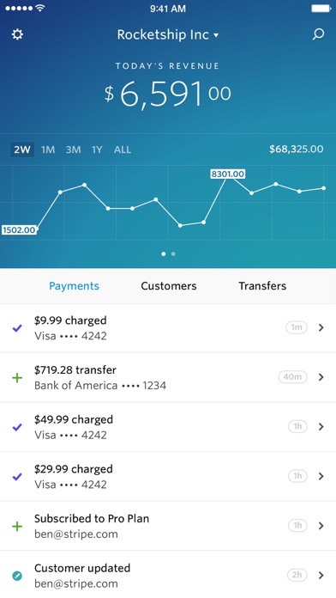Screen dimensions: 336x598
Task: Switch chart range to 1Y
Action: point(97,149)
